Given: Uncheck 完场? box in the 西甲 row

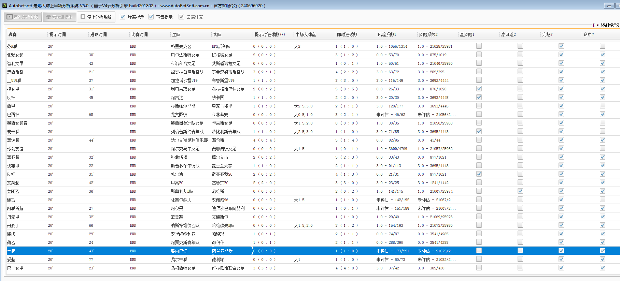Looking at the screenshot, I should pos(561,106).
